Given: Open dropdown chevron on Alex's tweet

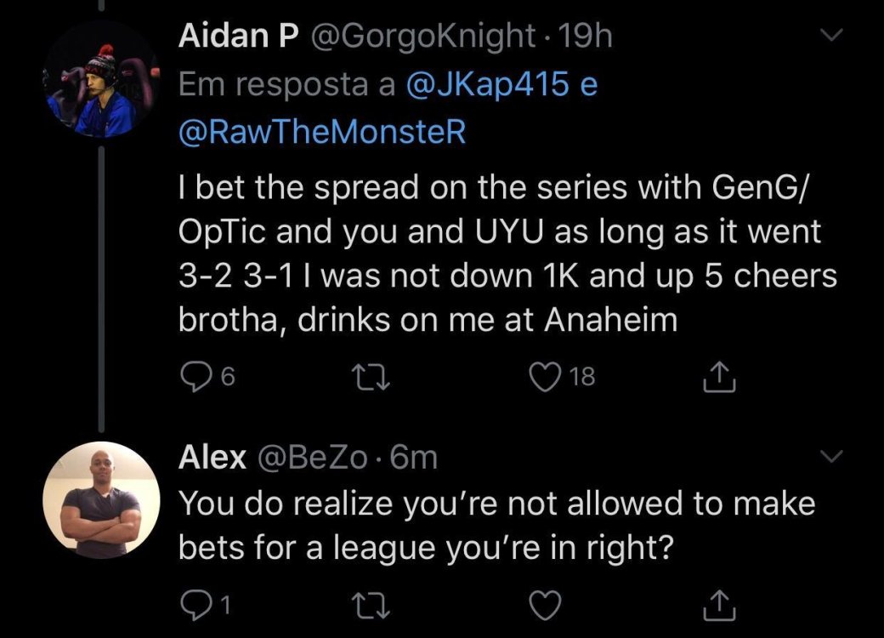Looking at the screenshot, I should coord(832,458).
